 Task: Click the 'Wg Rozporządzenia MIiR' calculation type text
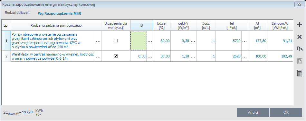(59, 13)
